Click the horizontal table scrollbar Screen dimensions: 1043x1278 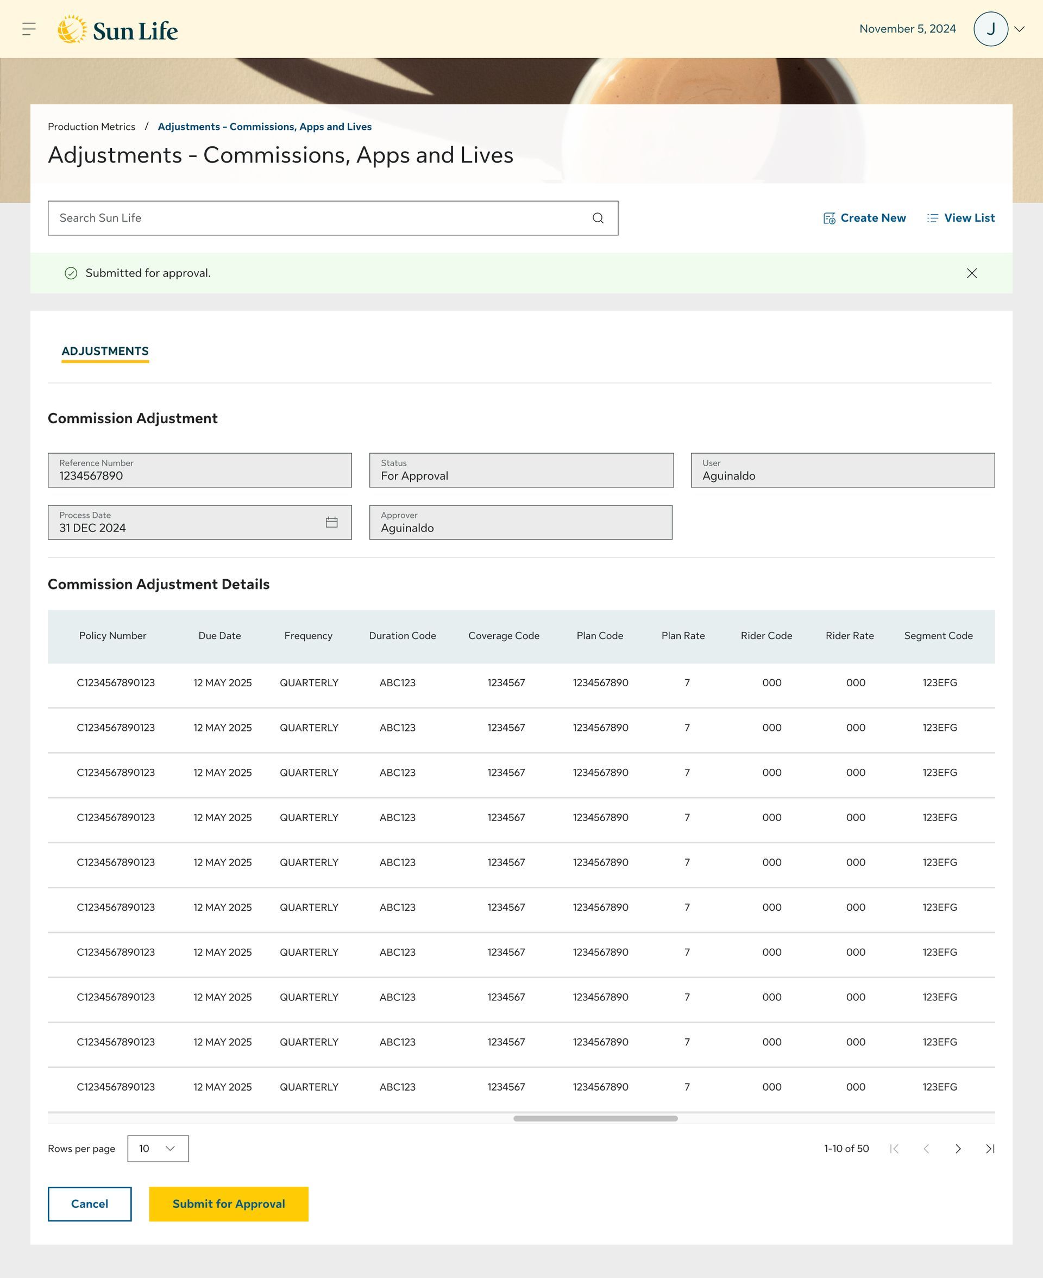coord(595,1118)
